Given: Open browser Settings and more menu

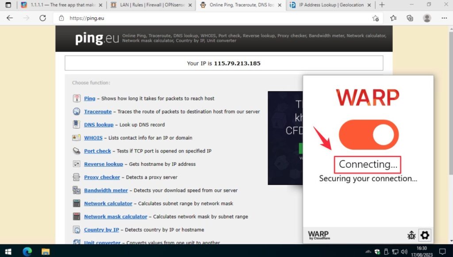Looking at the screenshot, I should (444, 18).
